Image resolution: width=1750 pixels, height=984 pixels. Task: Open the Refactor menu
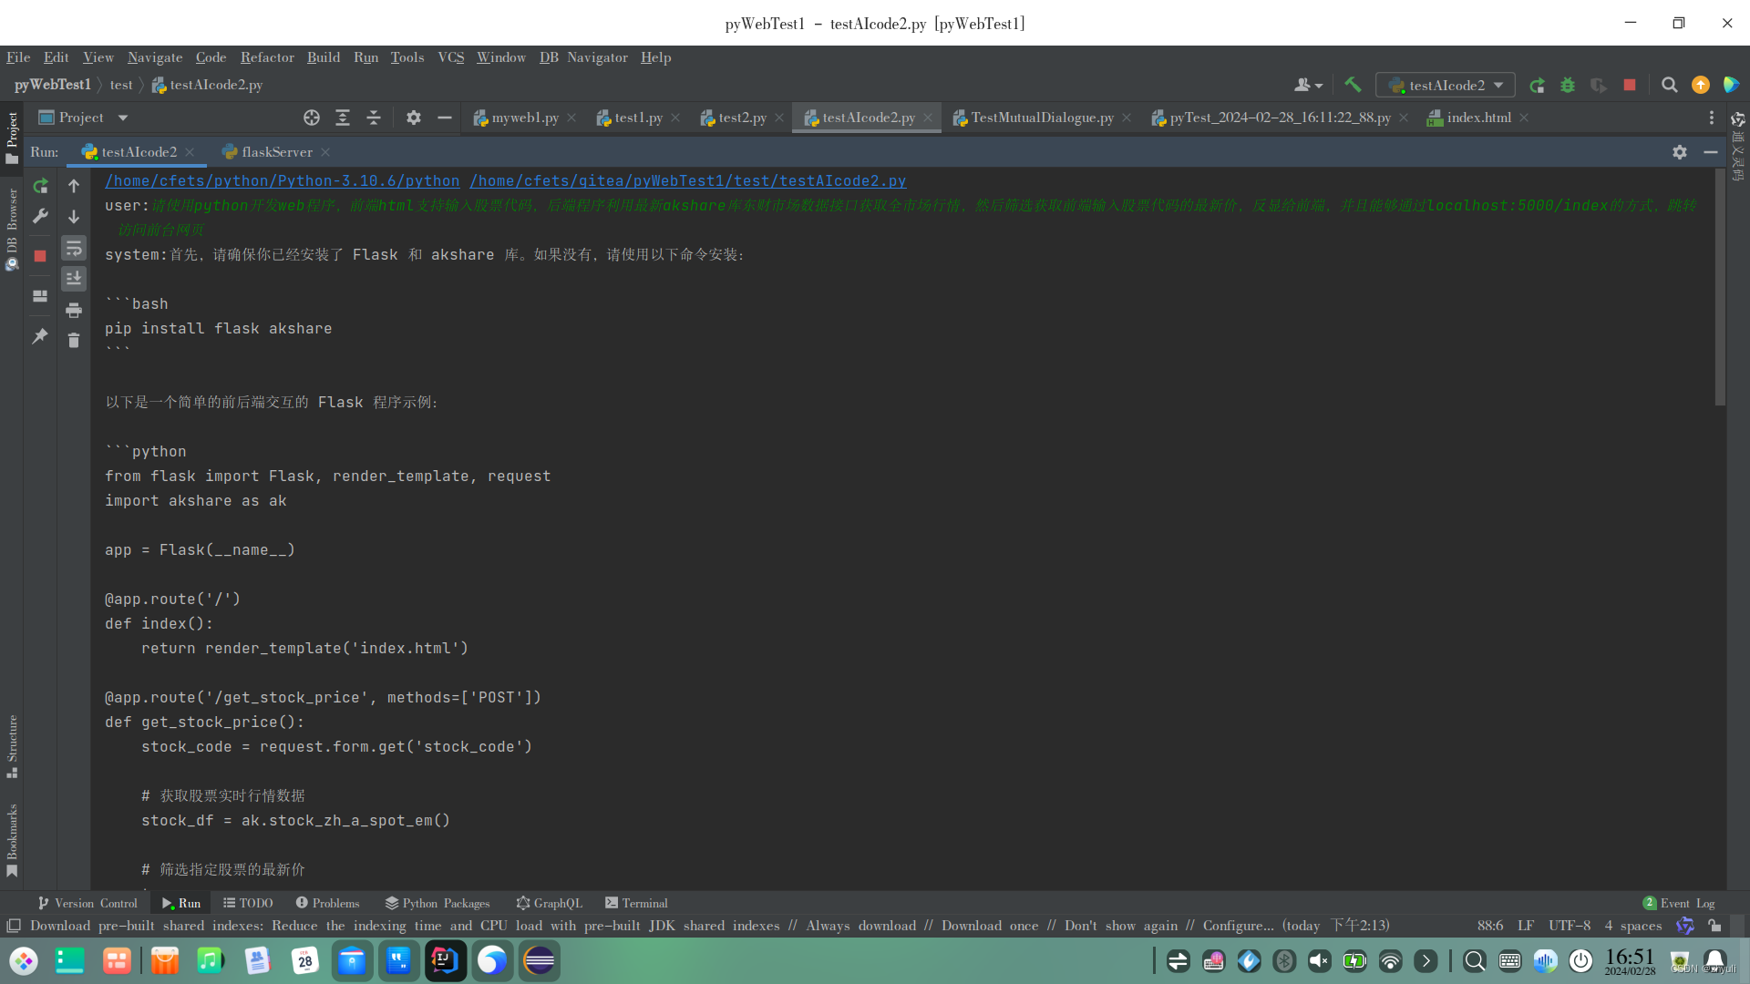coord(267,57)
